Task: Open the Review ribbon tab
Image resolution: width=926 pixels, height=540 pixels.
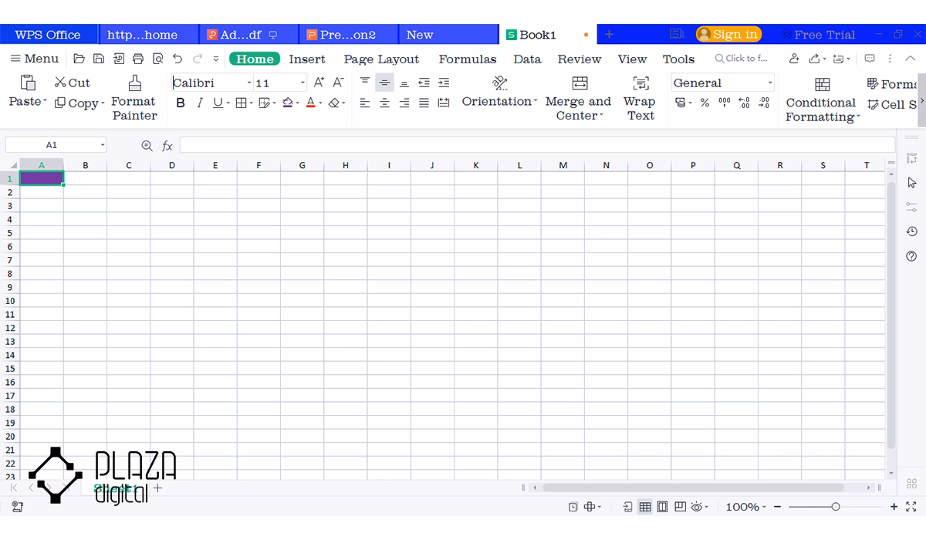Action: pyautogui.click(x=580, y=59)
